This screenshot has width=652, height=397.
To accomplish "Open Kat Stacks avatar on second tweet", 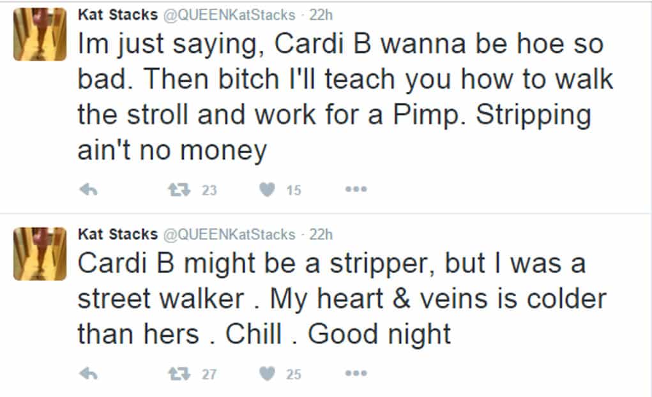I will coord(40,253).
